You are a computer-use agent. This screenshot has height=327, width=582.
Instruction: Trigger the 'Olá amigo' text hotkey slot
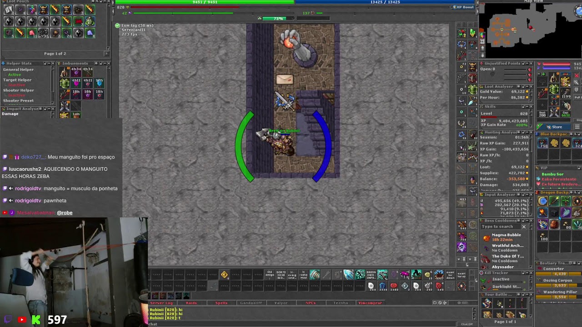270,274
